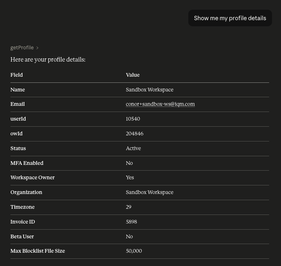Select the owId value 204846
Screen dimensions: 281x266
(x=135, y=134)
